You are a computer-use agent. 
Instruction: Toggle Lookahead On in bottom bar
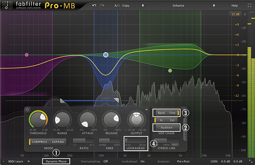(142, 162)
